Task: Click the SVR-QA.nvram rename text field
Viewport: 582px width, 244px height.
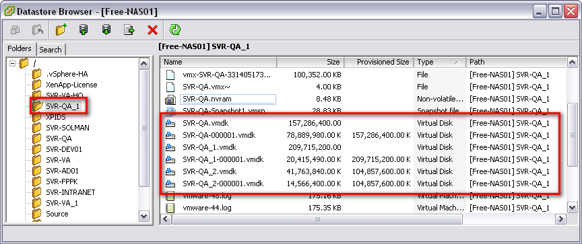Action: click(x=228, y=99)
